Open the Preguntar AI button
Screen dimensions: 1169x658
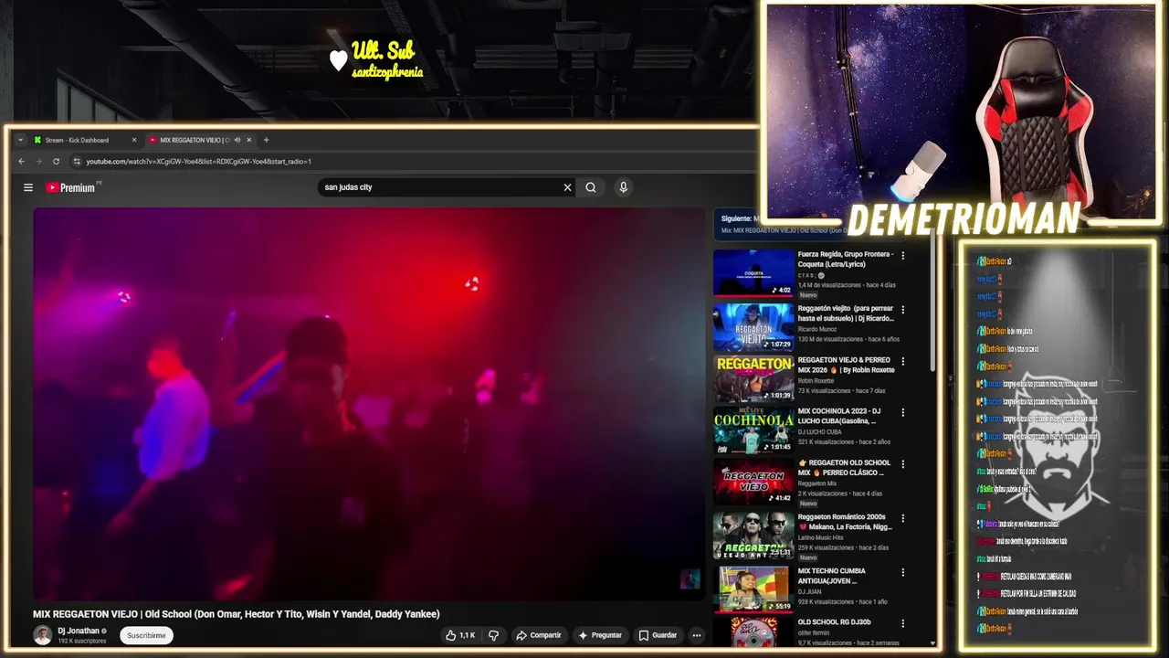[600, 635]
